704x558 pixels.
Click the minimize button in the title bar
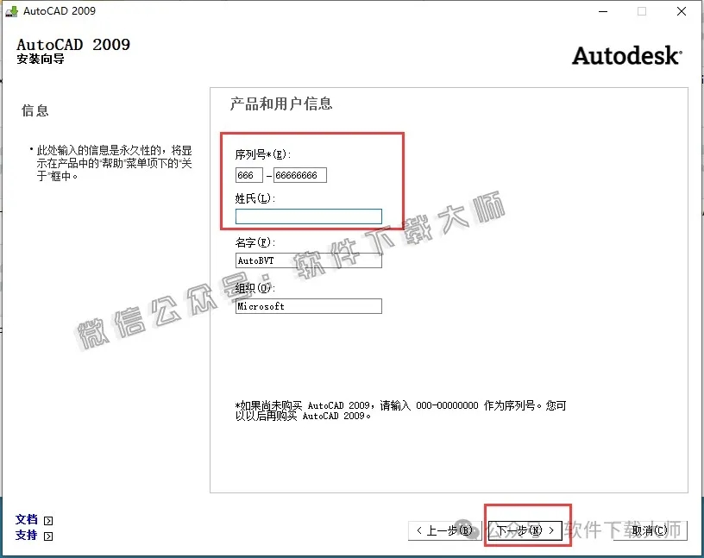coord(602,12)
